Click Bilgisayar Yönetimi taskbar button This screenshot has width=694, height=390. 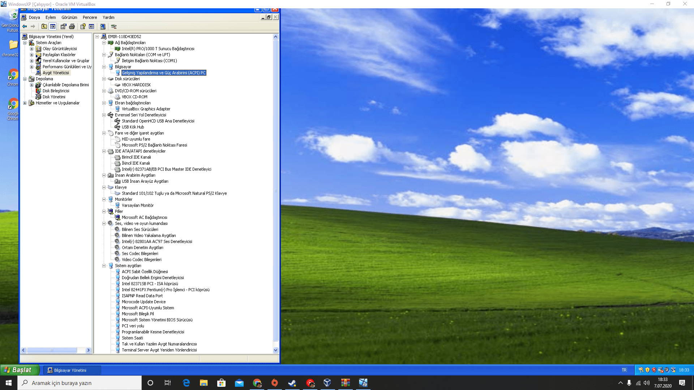tap(70, 370)
